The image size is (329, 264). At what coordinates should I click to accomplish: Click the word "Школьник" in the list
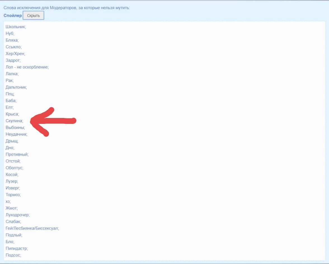[16, 27]
